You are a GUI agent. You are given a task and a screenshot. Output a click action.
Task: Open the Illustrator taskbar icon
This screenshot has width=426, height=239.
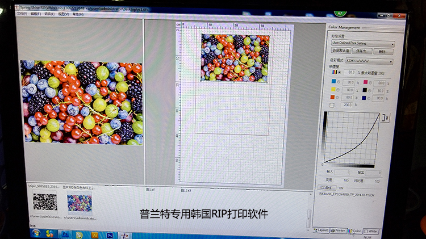click(94, 235)
